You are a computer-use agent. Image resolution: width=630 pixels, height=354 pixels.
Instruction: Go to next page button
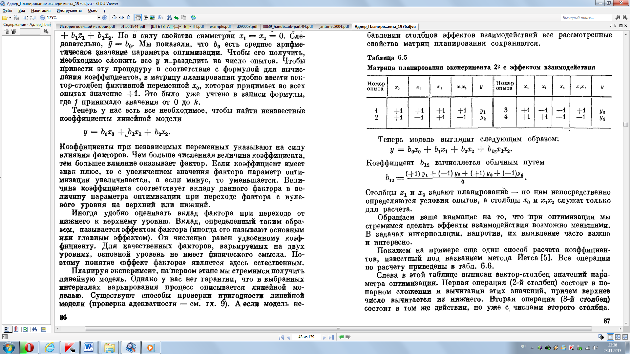point(324,337)
